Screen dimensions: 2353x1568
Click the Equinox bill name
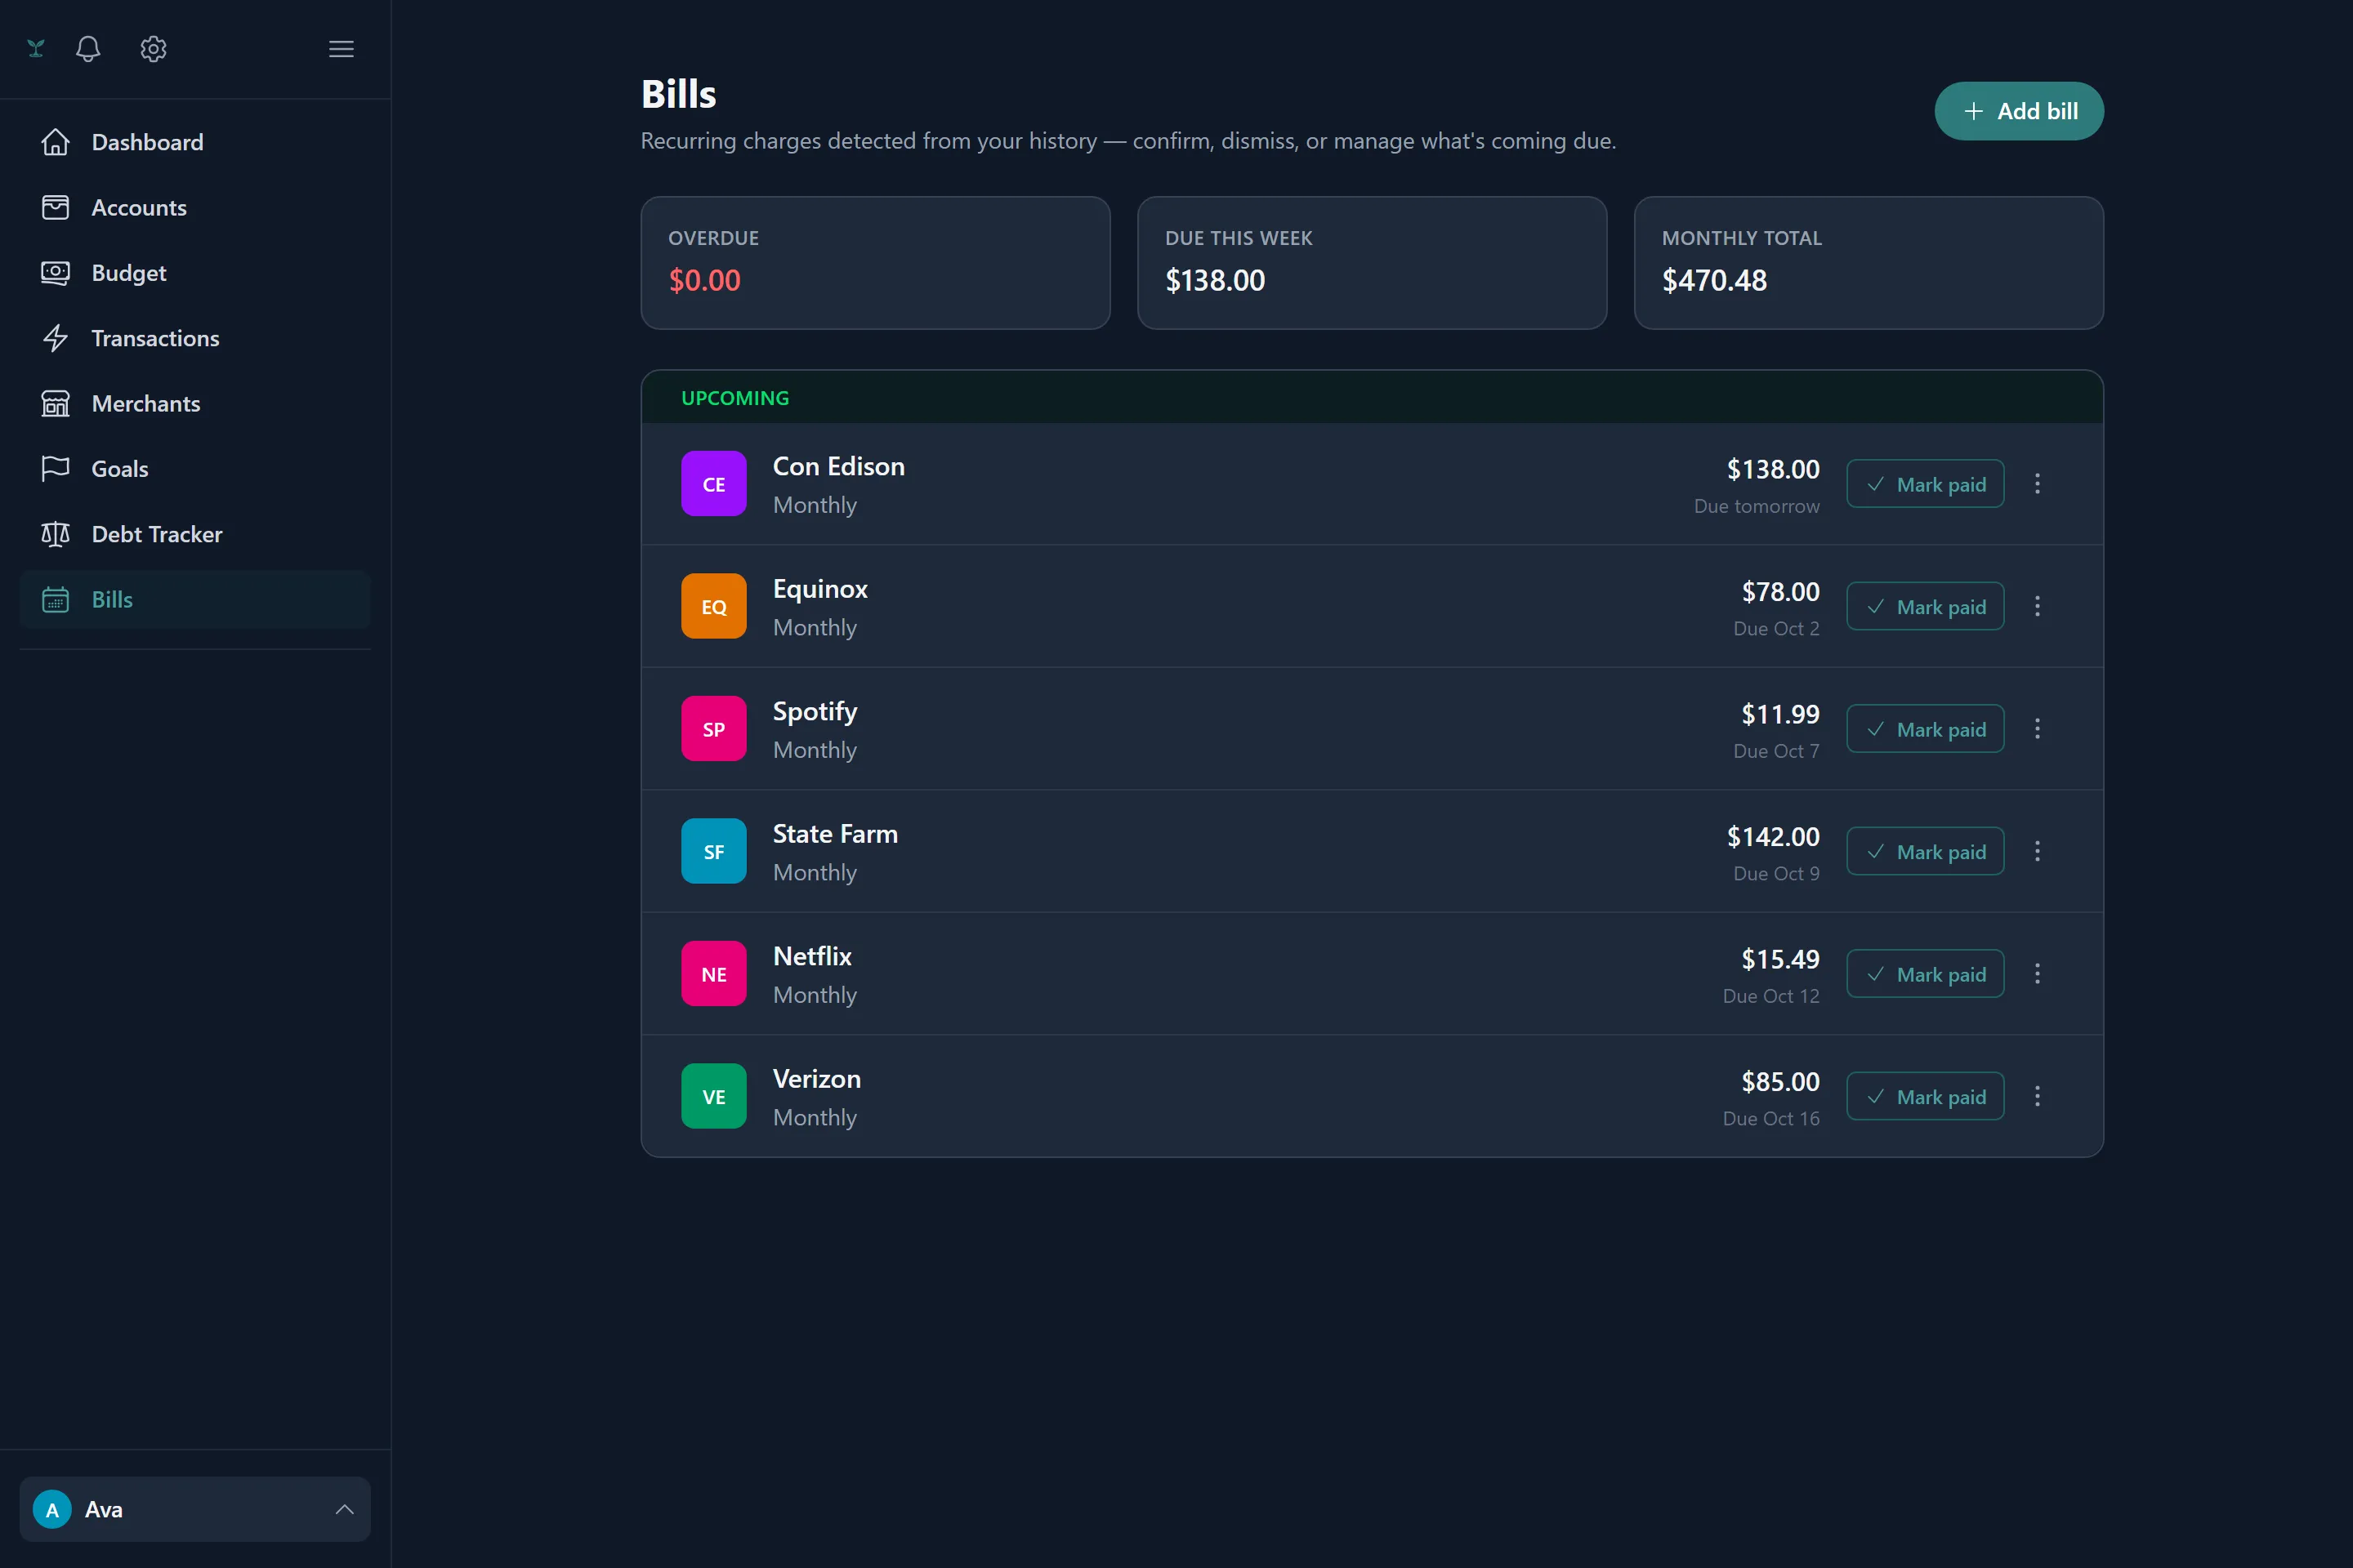pos(820,589)
